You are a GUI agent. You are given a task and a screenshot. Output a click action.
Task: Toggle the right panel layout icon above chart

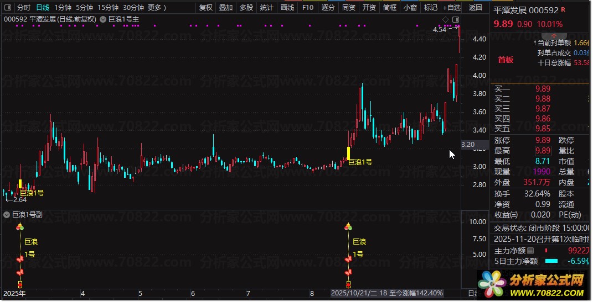click(x=456, y=19)
